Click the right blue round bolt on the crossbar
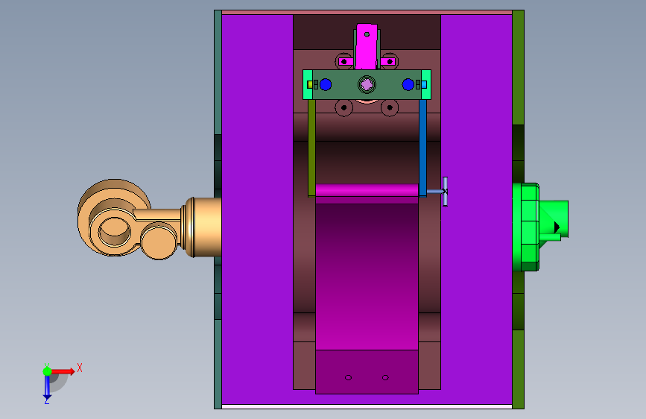646x419 pixels. pyautogui.click(x=408, y=84)
